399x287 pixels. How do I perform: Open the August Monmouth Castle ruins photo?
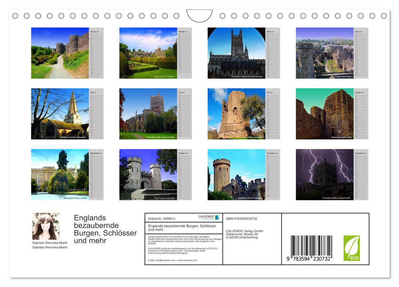point(325,114)
